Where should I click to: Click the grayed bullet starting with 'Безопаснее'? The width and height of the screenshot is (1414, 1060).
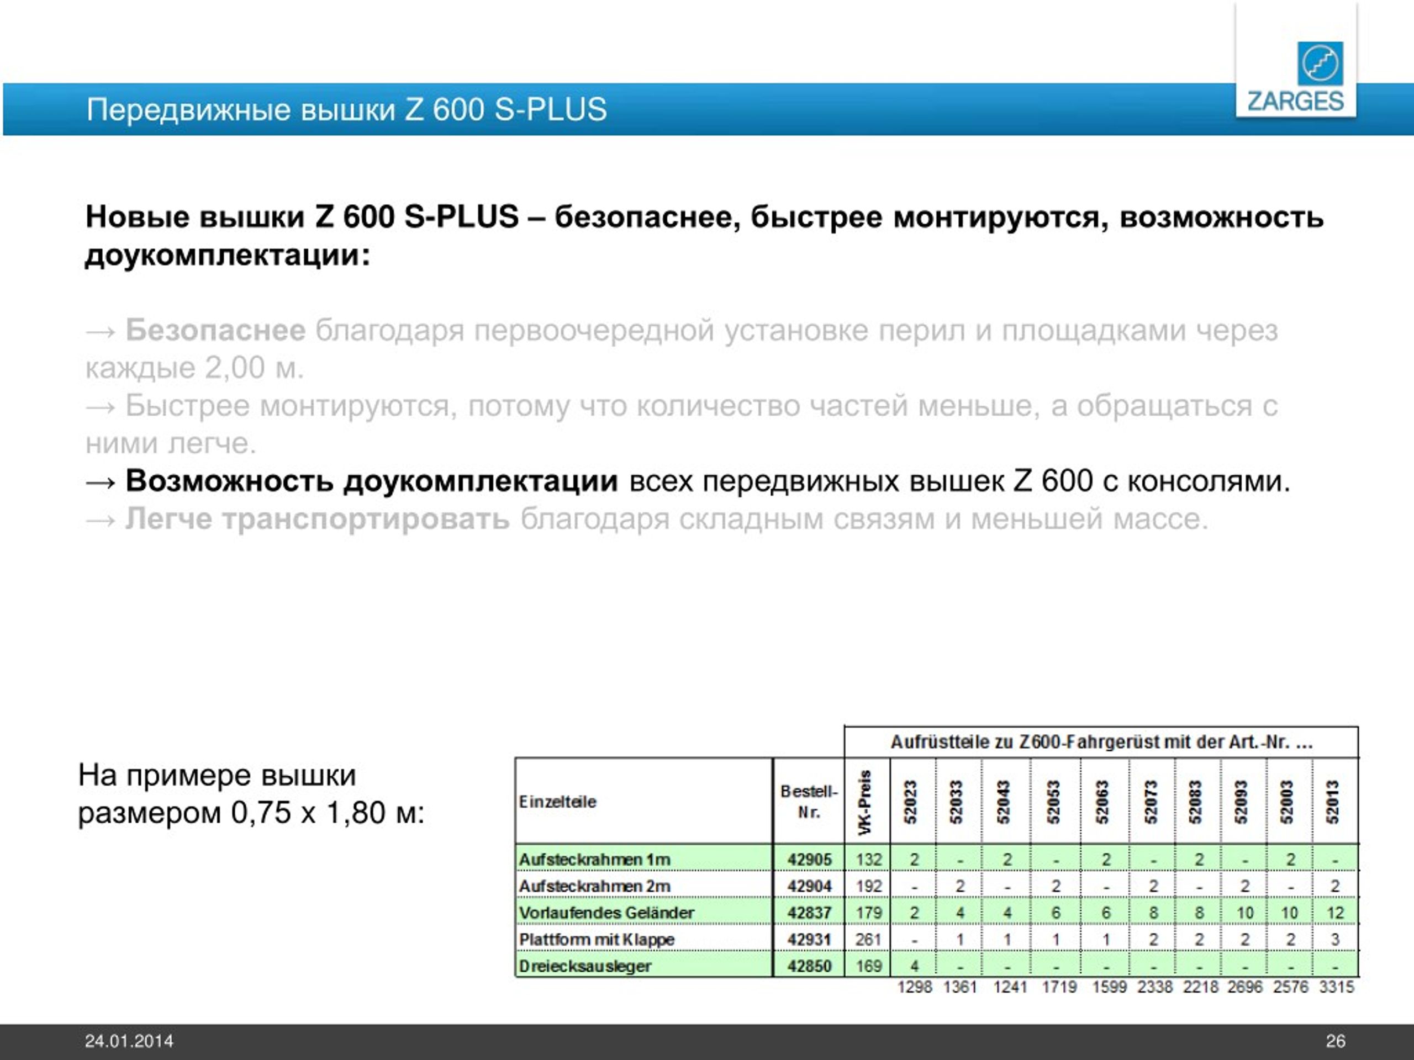682,349
